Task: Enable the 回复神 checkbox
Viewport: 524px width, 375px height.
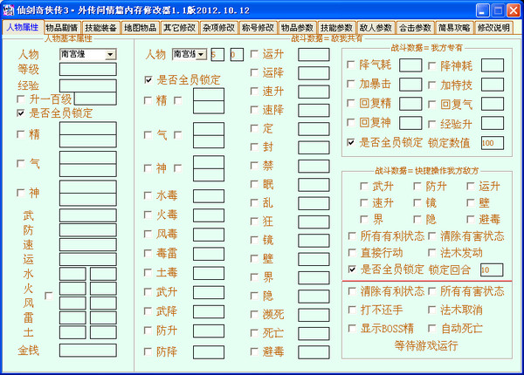Action: point(351,122)
